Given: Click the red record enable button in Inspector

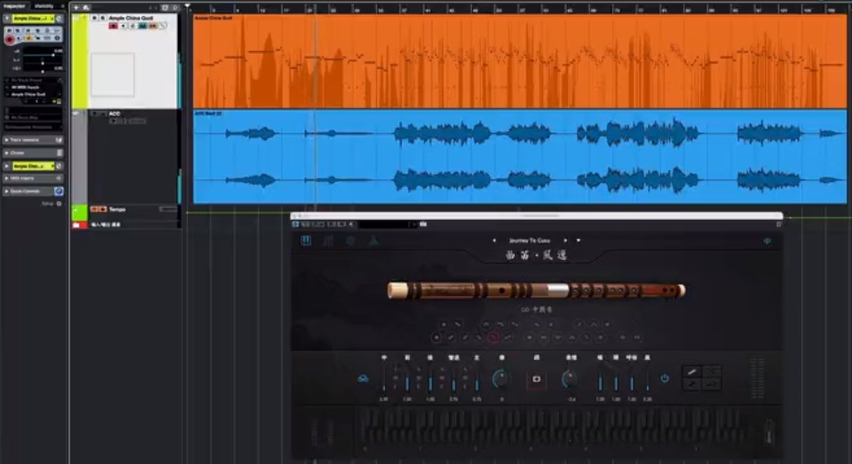Looking at the screenshot, I should click(9, 39).
